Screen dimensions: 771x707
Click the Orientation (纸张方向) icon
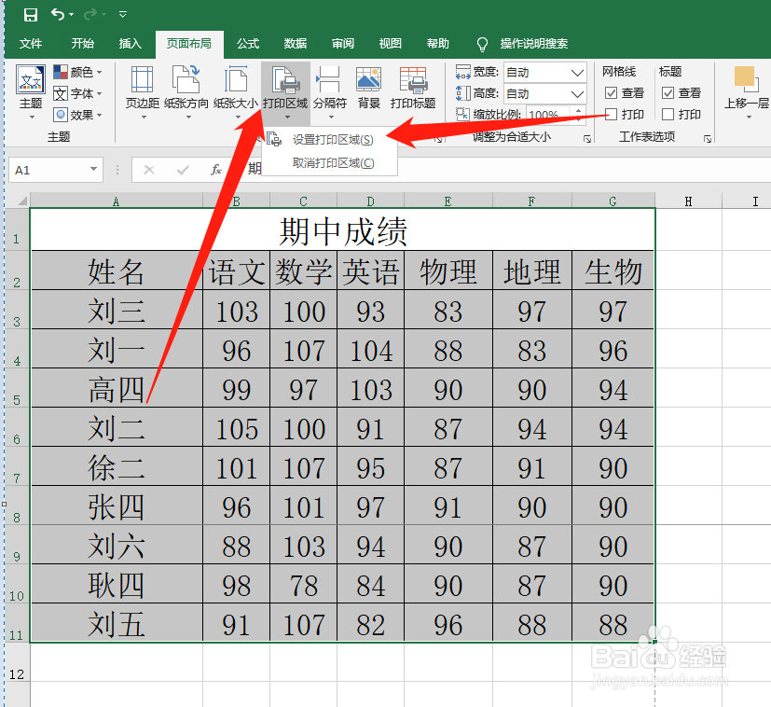click(186, 79)
